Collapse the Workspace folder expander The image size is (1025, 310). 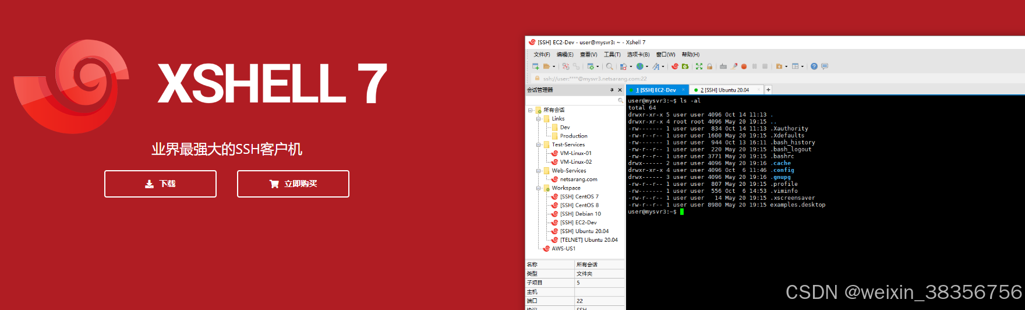tap(538, 188)
